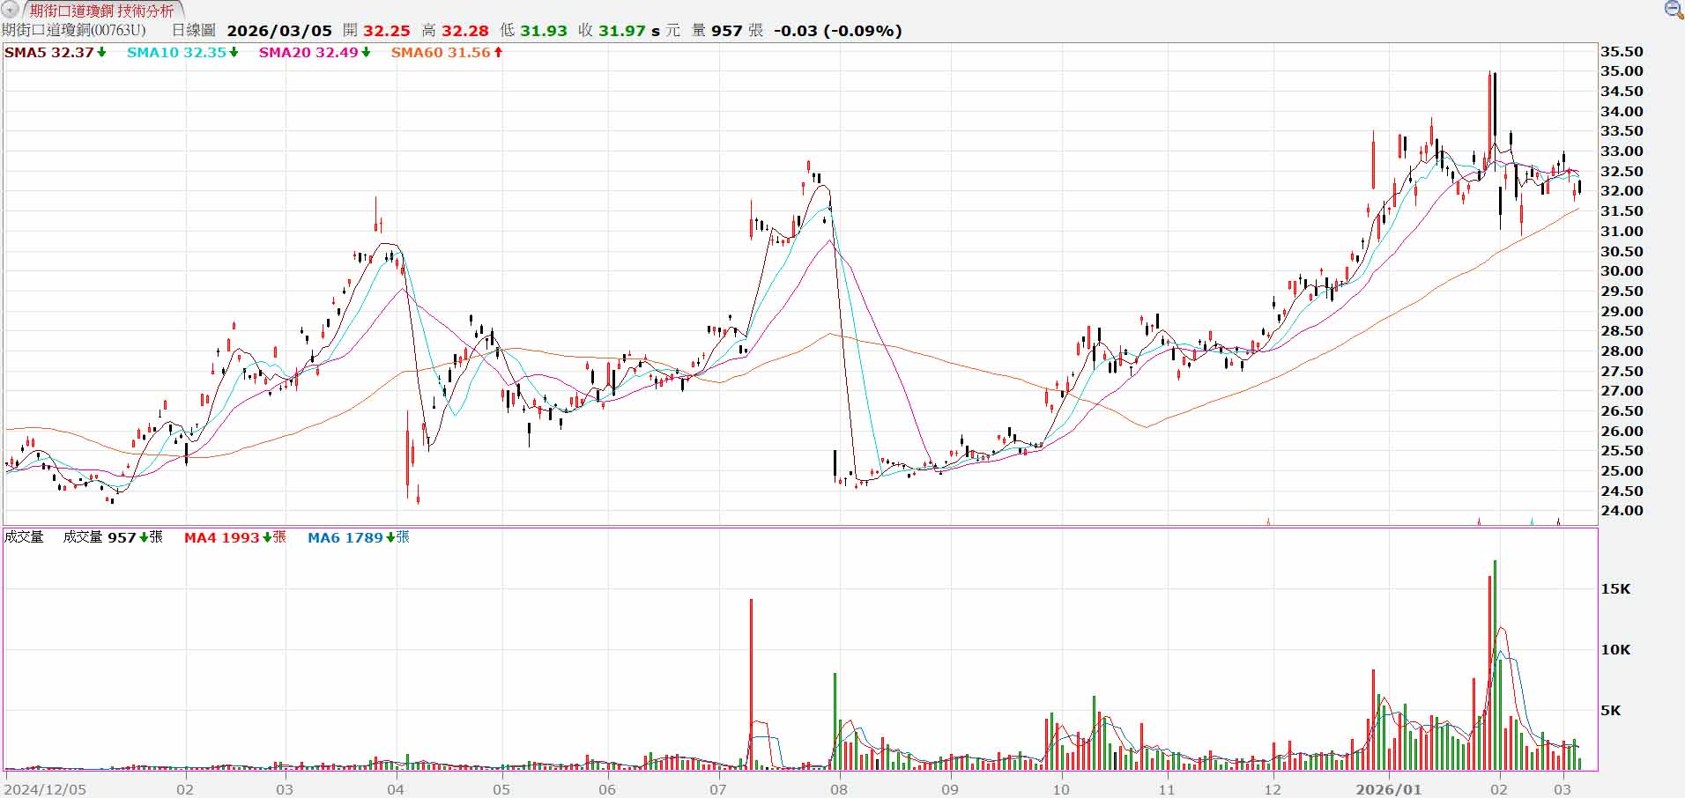Click the zoom-out magnifier icon
Viewport: 1685px width, 798px height.
[1673, 10]
